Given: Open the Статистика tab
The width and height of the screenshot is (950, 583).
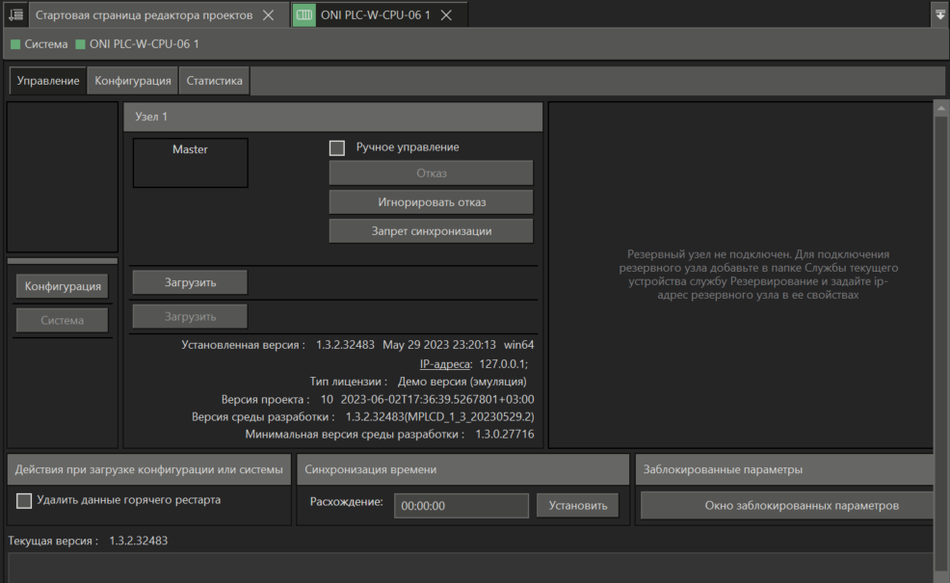Looking at the screenshot, I should tap(215, 81).
